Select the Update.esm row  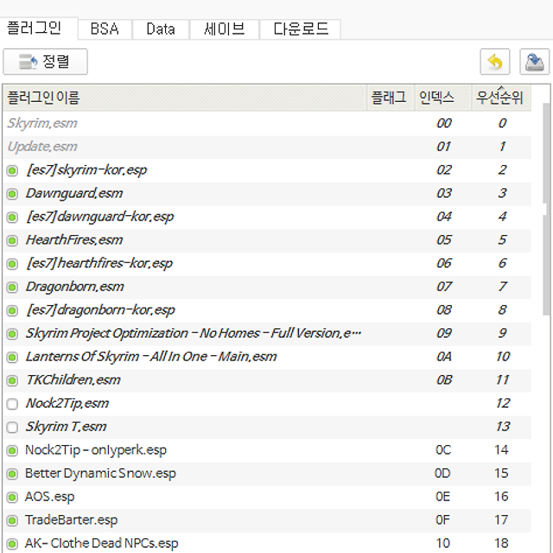point(267,147)
